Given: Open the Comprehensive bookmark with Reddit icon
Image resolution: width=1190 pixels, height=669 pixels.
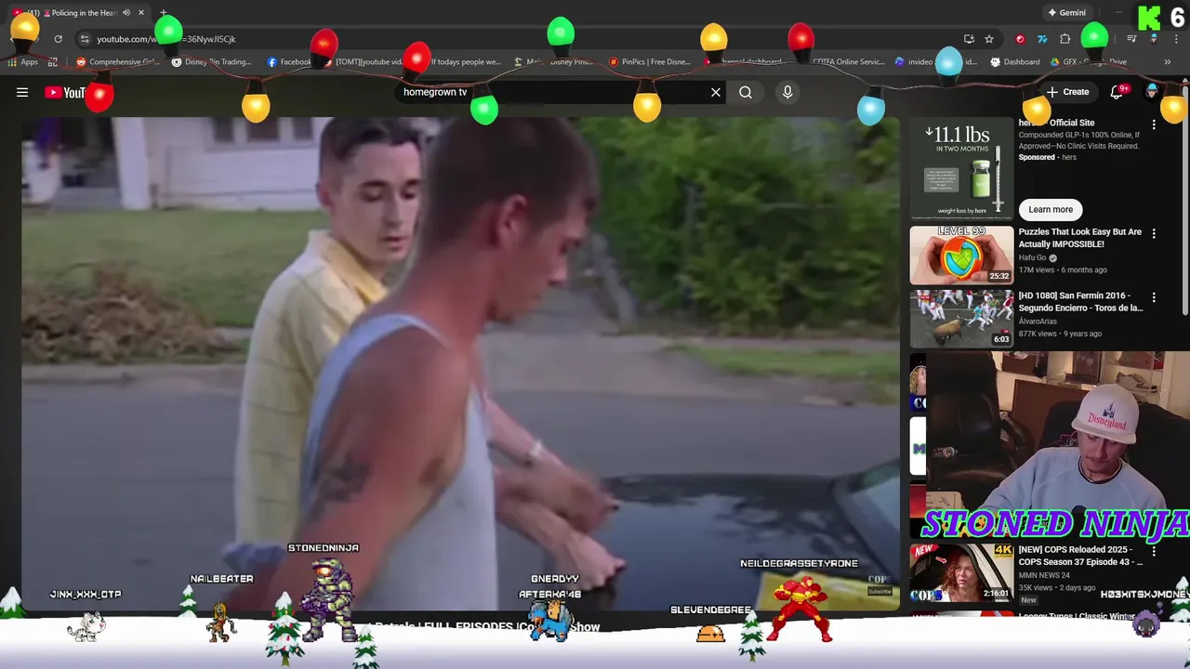Looking at the screenshot, I should click(x=118, y=62).
